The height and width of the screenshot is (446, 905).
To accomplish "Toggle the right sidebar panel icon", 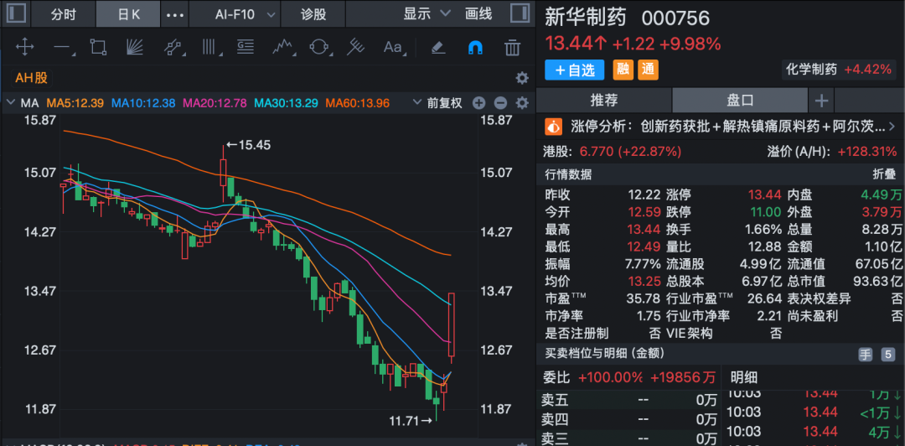I will [x=520, y=14].
